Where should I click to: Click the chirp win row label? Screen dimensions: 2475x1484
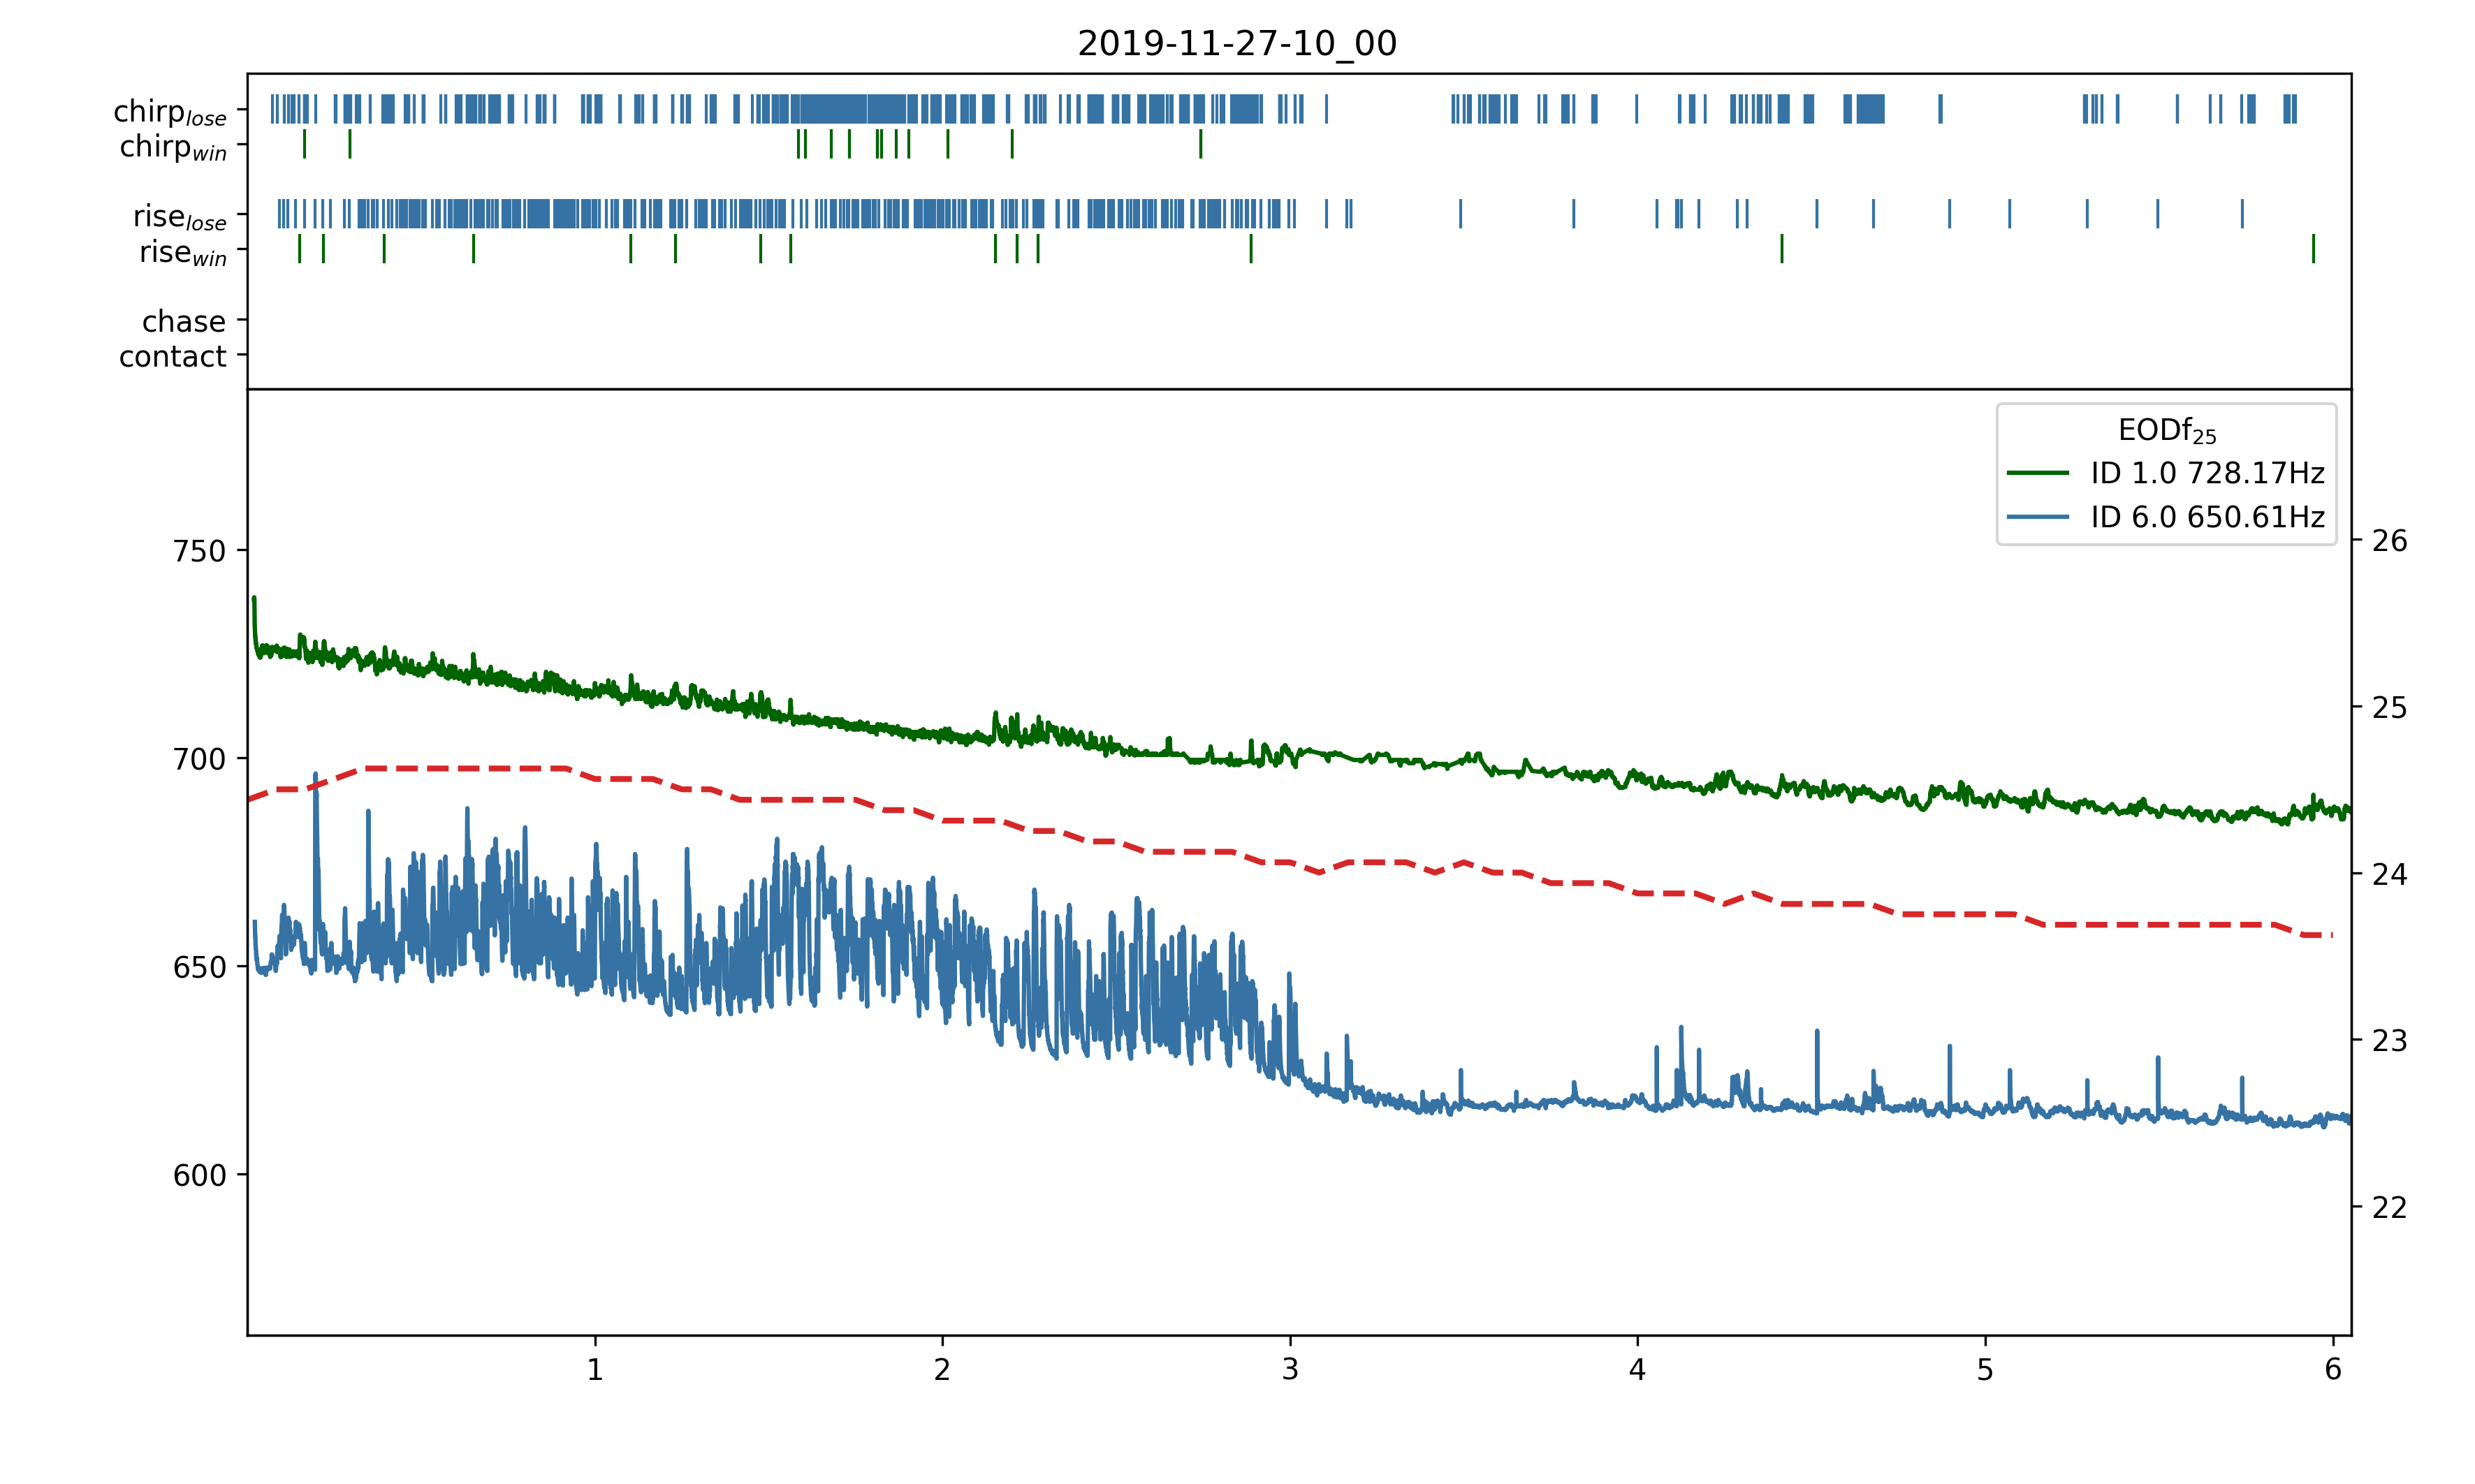(x=172, y=148)
